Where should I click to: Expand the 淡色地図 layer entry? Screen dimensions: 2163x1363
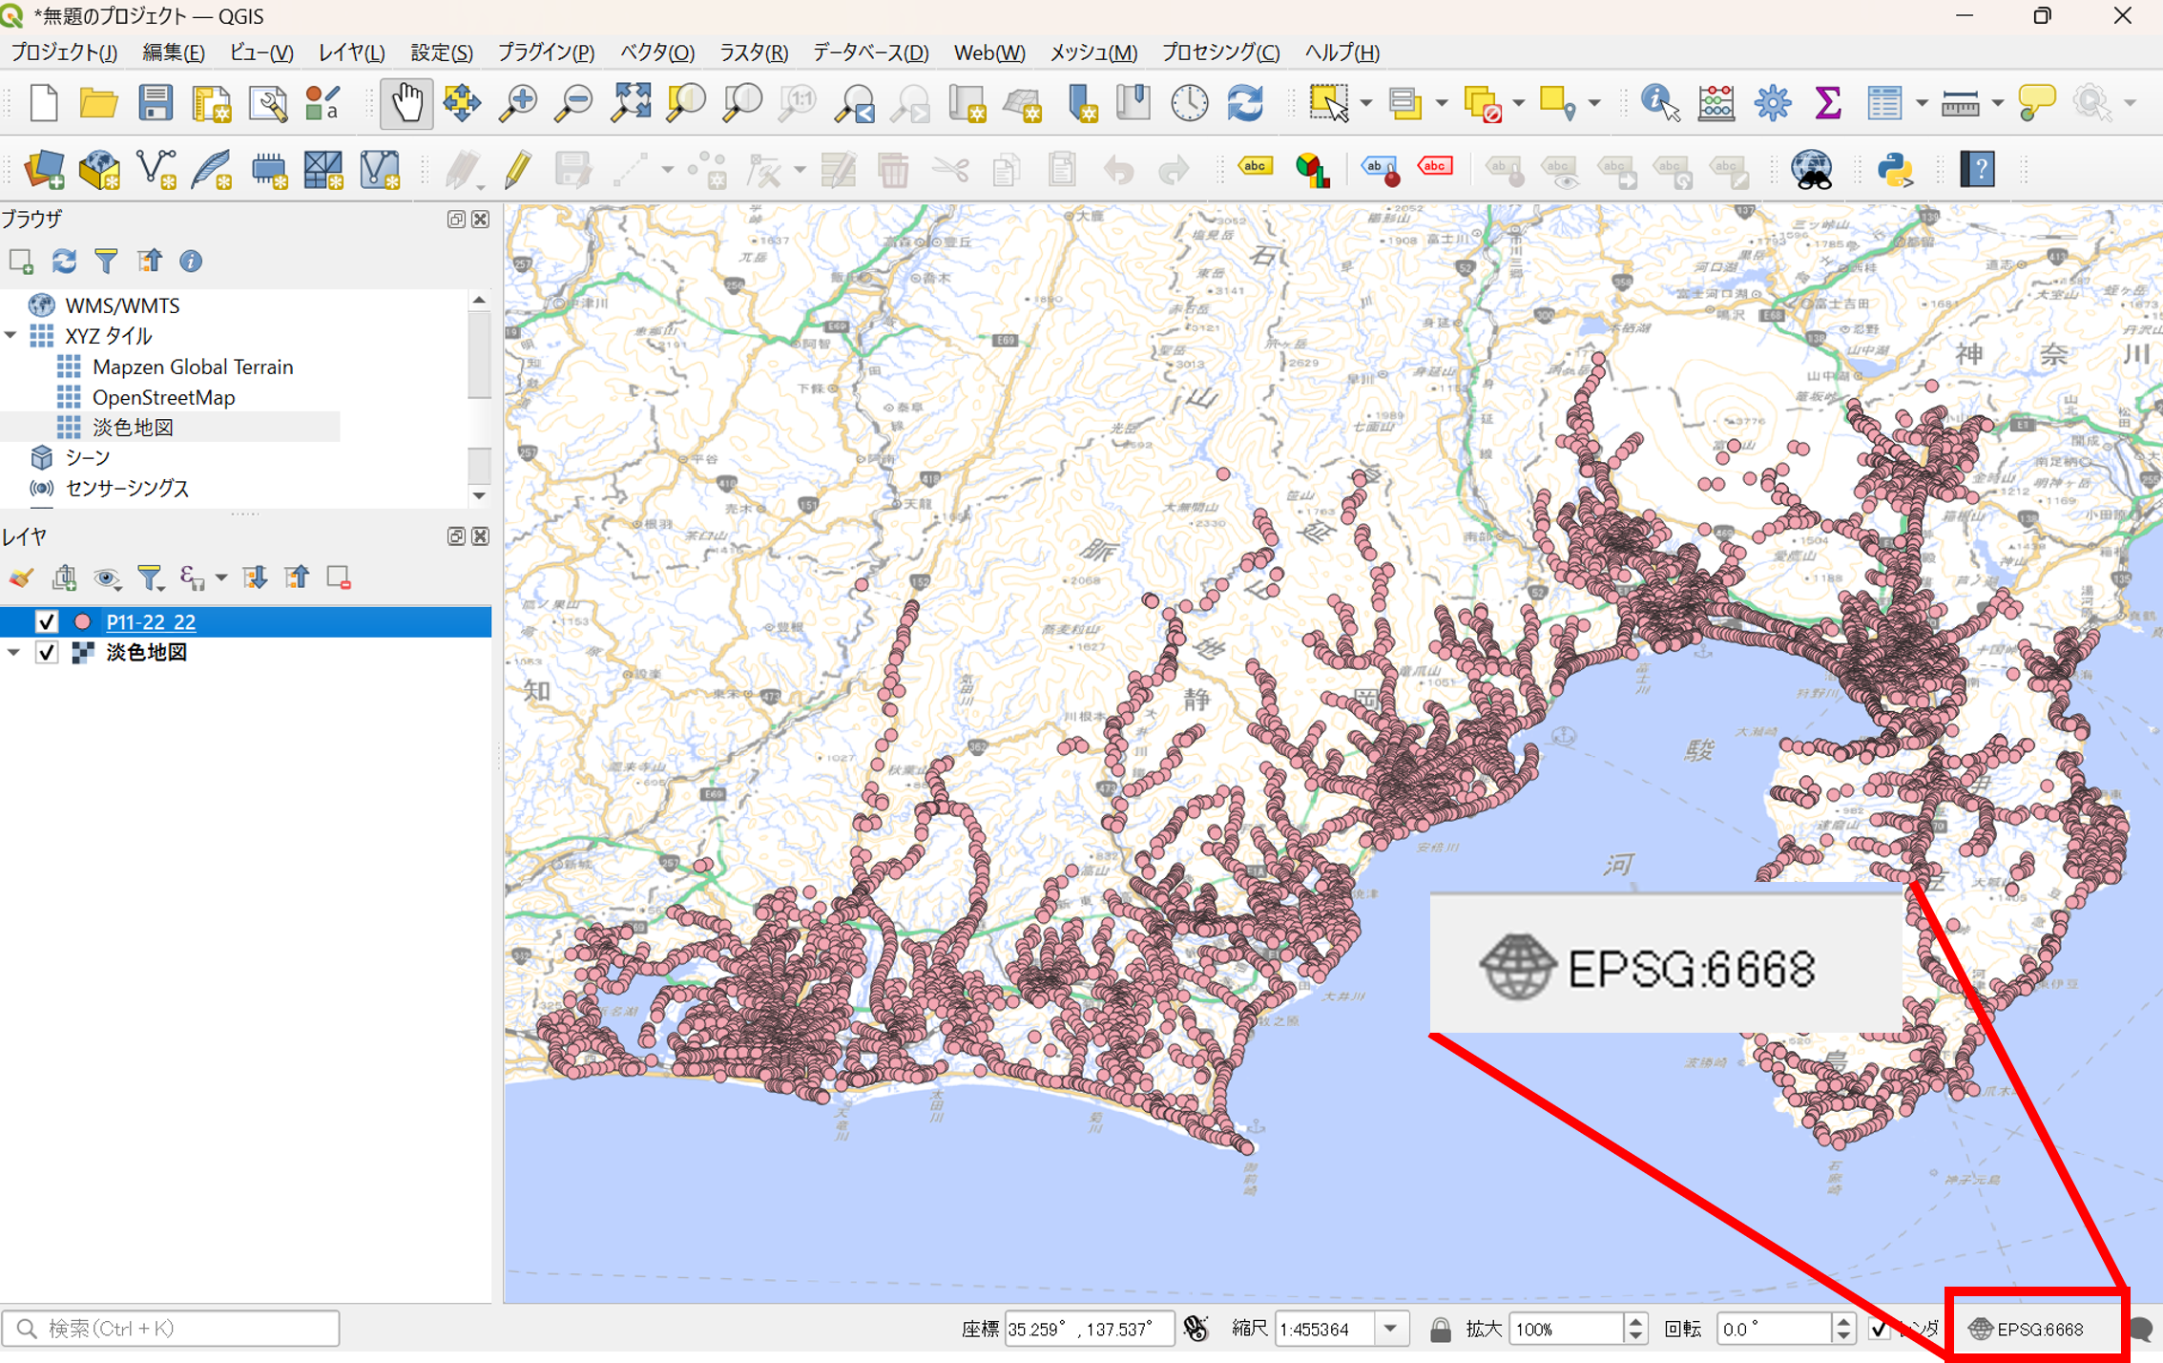[13, 653]
